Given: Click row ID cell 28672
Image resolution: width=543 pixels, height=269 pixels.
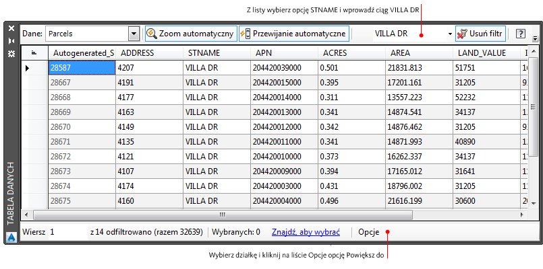Looking at the screenshot, I should pos(82,157).
